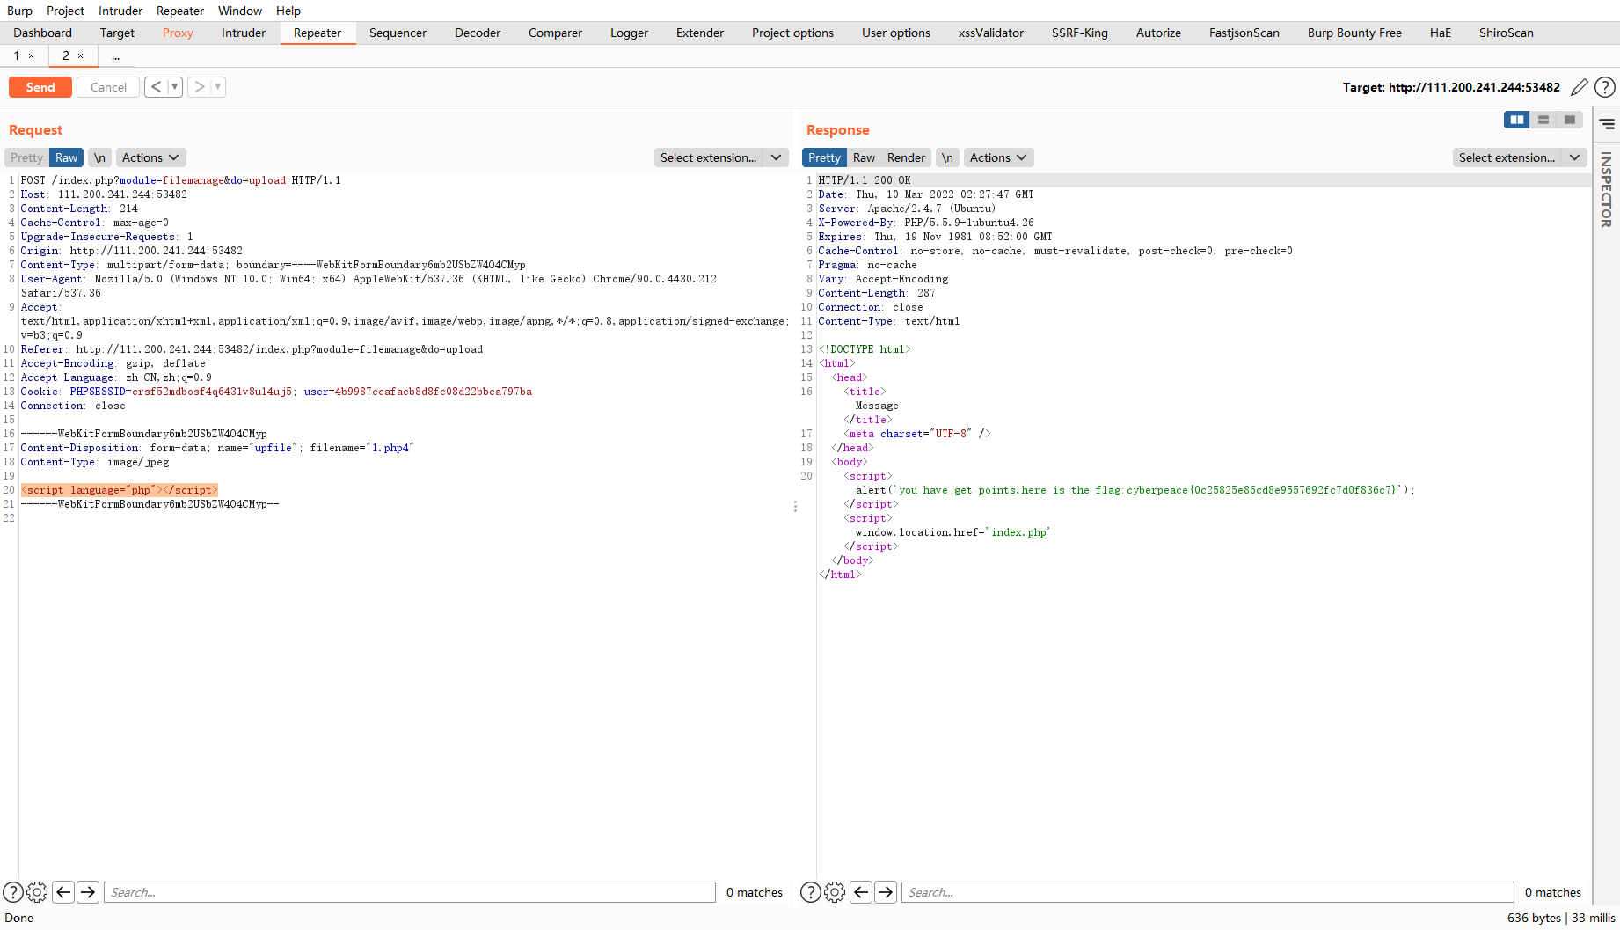Screen dimensions: 1620x930
Task: Toggle the Inspector panel menu icon
Action: click(1607, 124)
